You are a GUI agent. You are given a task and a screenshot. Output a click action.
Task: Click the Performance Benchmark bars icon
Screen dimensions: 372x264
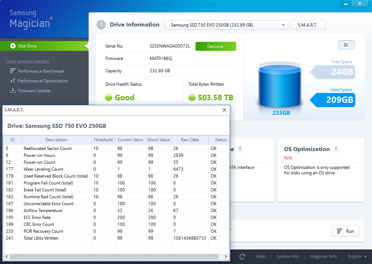point(13,71)
